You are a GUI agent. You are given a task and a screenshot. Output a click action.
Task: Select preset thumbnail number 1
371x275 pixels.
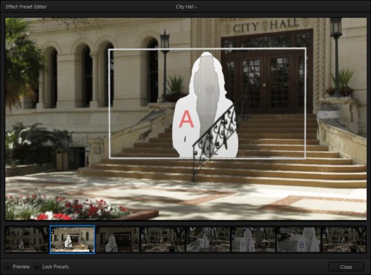(x=27, y=239)
